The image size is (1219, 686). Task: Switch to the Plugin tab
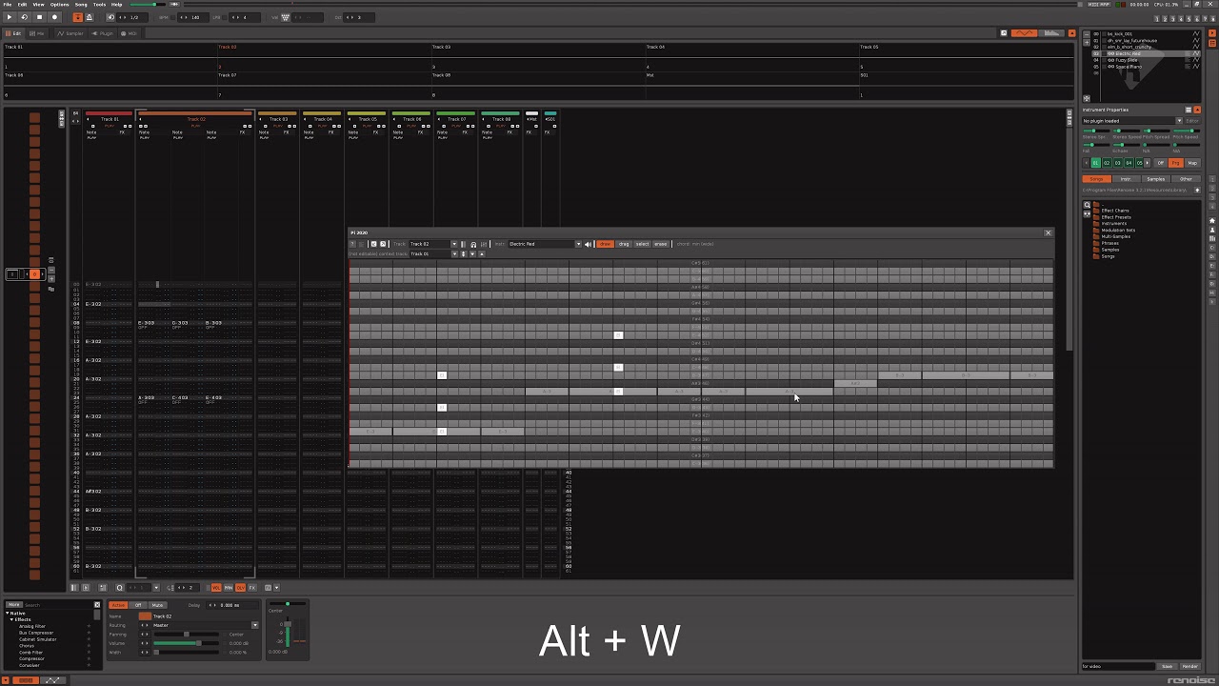click(104, 33)
